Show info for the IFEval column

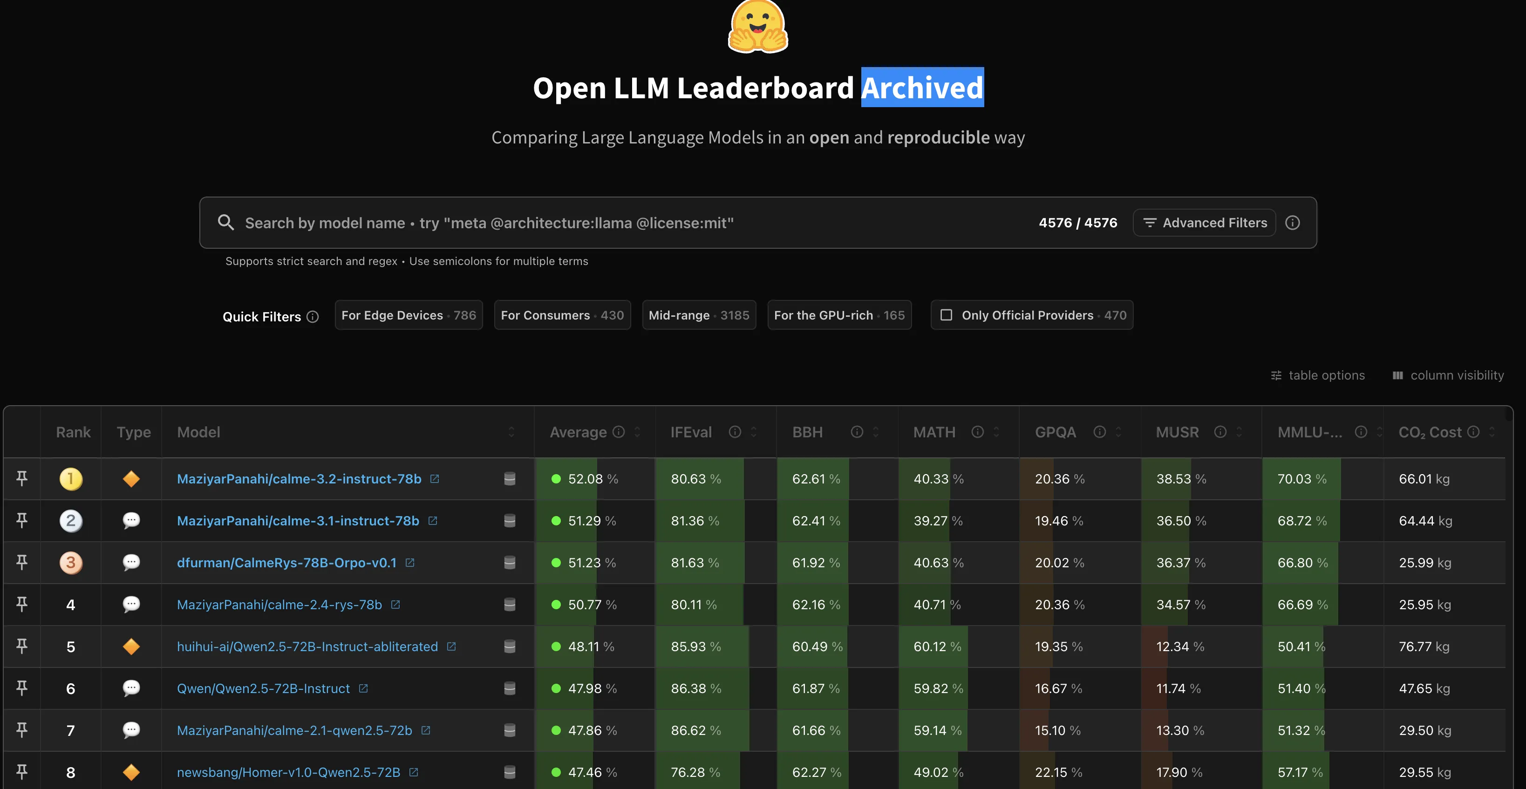(735, 432)
